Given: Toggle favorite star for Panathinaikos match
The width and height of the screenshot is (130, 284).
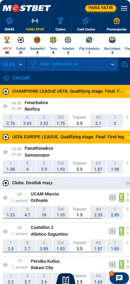Looking at the screenshot, I should click(5, 152).
